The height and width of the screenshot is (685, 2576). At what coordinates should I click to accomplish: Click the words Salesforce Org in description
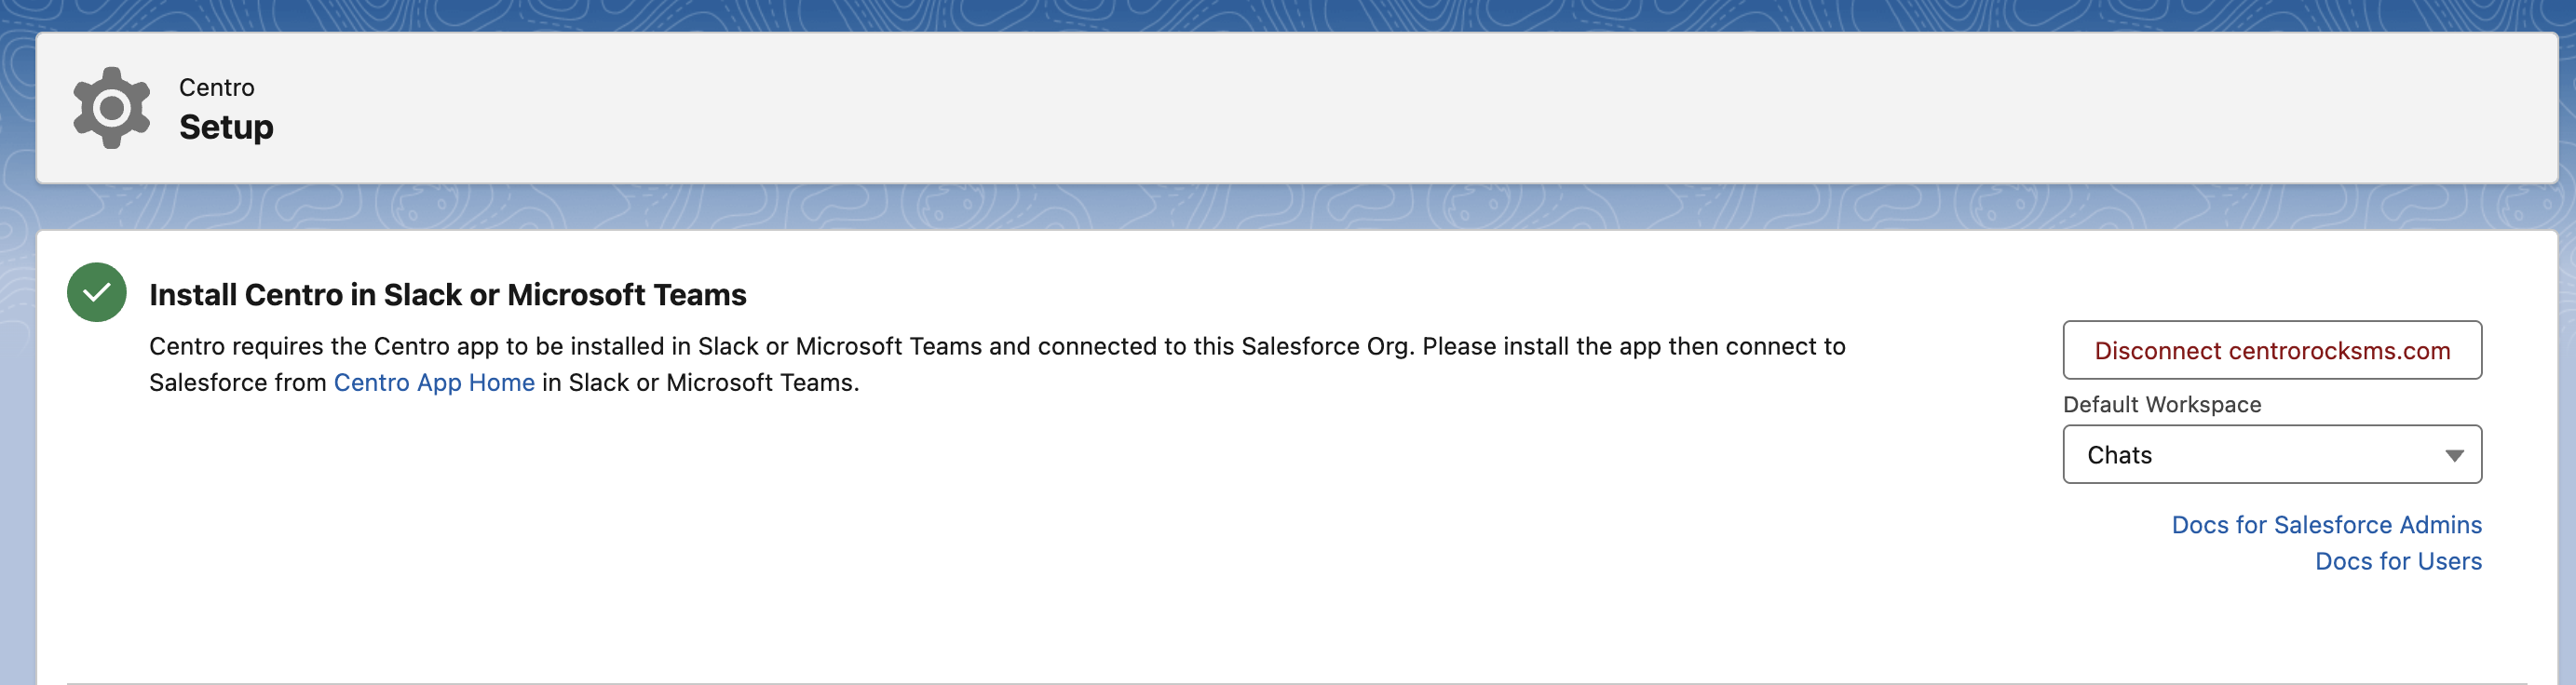[x=1325, y=346]
